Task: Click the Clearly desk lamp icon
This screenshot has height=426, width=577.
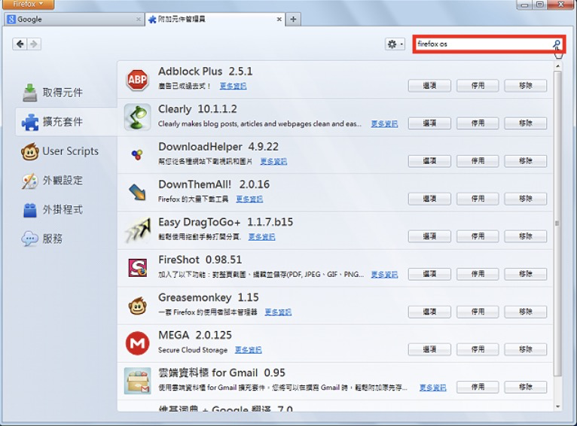Action: coord(137,117)
